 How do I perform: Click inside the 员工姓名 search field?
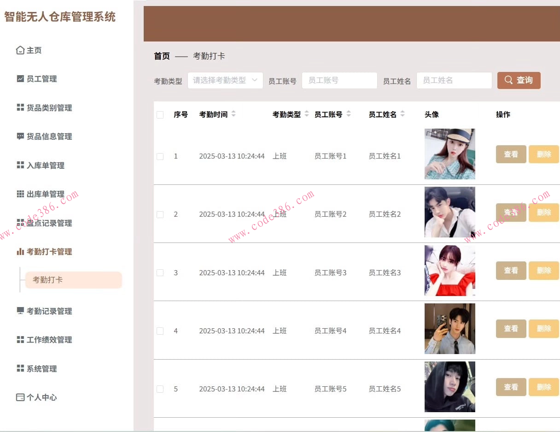[454, 80]
